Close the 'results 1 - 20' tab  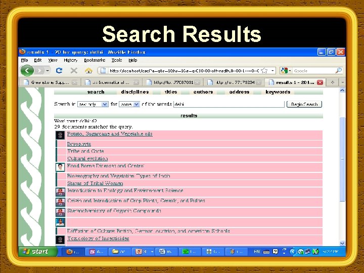[320, 82]
